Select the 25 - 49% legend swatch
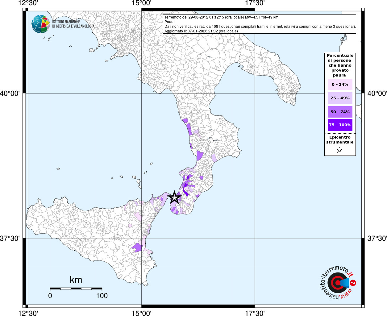 point(340,98)
